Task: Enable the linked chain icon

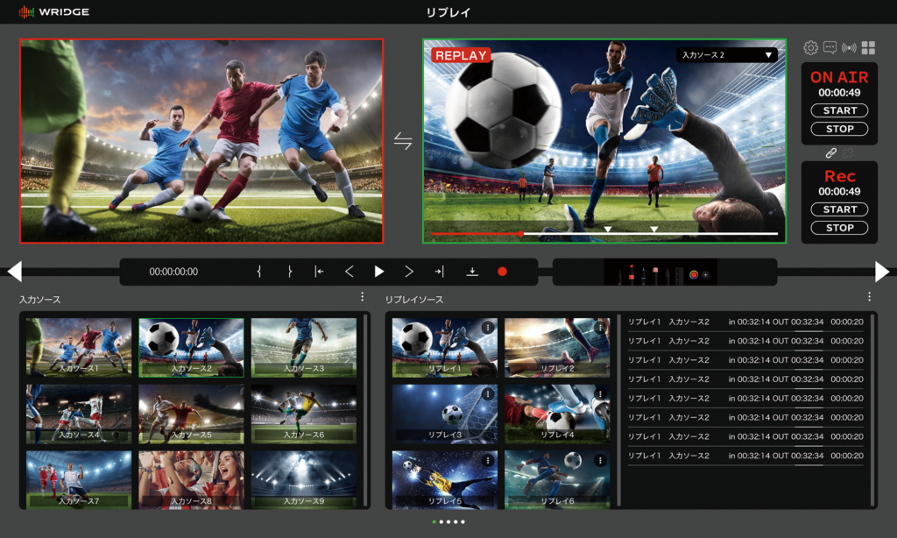Action: [x=831, y=153]
